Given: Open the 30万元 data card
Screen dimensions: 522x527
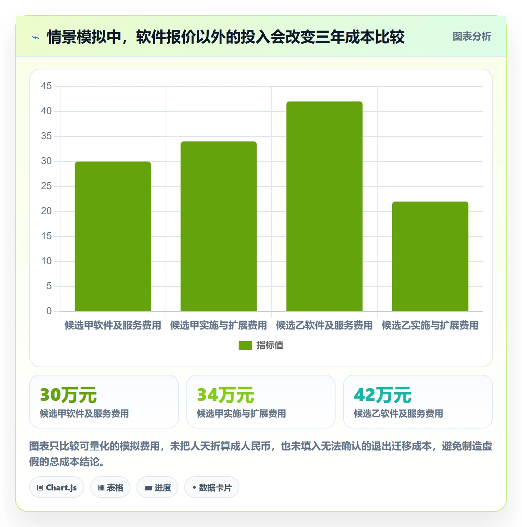Looking at the screenshot, I should 104,402.
